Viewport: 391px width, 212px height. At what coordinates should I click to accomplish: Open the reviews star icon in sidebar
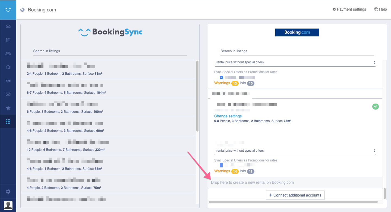8,108
